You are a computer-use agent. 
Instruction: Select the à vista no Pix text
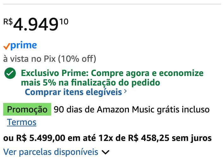(29, 59)
